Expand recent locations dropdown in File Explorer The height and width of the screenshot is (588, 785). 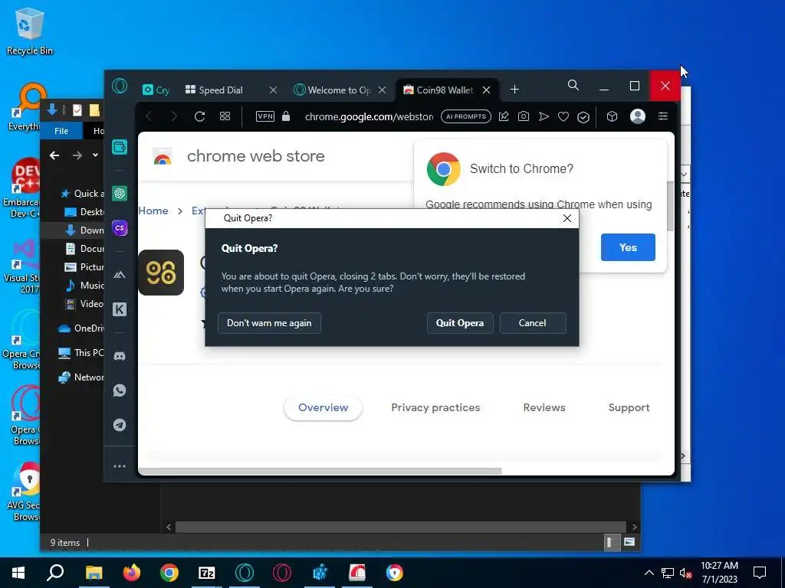point(95,155)
